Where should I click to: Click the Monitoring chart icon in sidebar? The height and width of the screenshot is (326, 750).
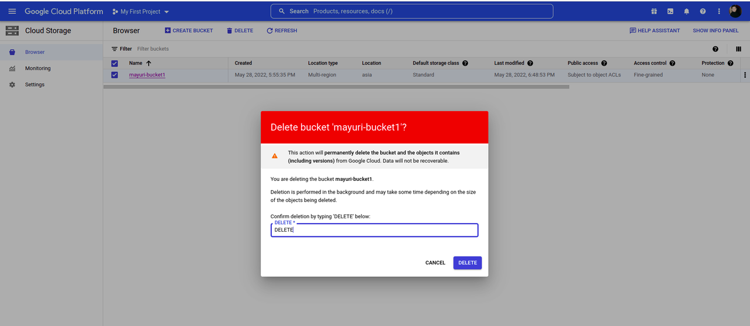[x=12, y=68]
